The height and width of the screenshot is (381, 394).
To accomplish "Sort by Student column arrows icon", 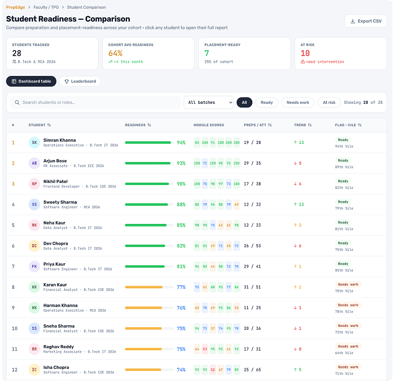I will coord(49,125).
